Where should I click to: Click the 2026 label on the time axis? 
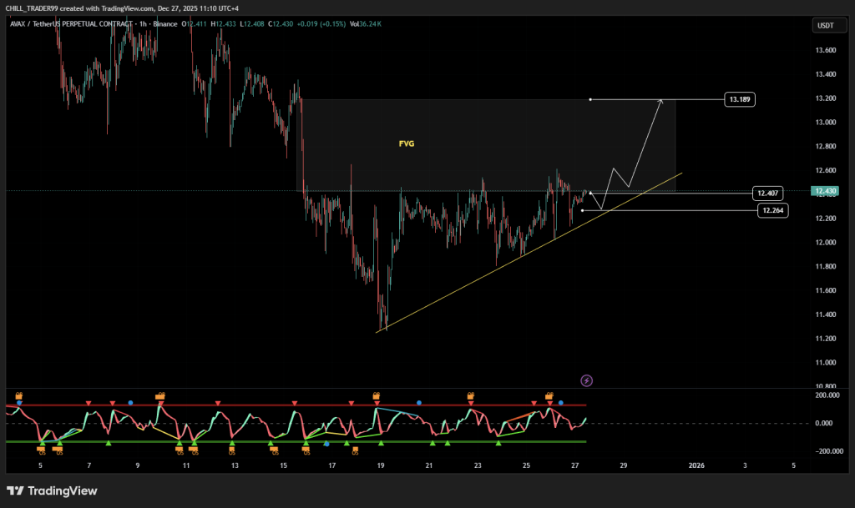[x=696, y=465]
